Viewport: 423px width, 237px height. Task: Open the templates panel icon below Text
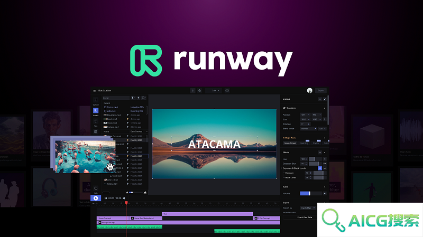click(96, 132)
